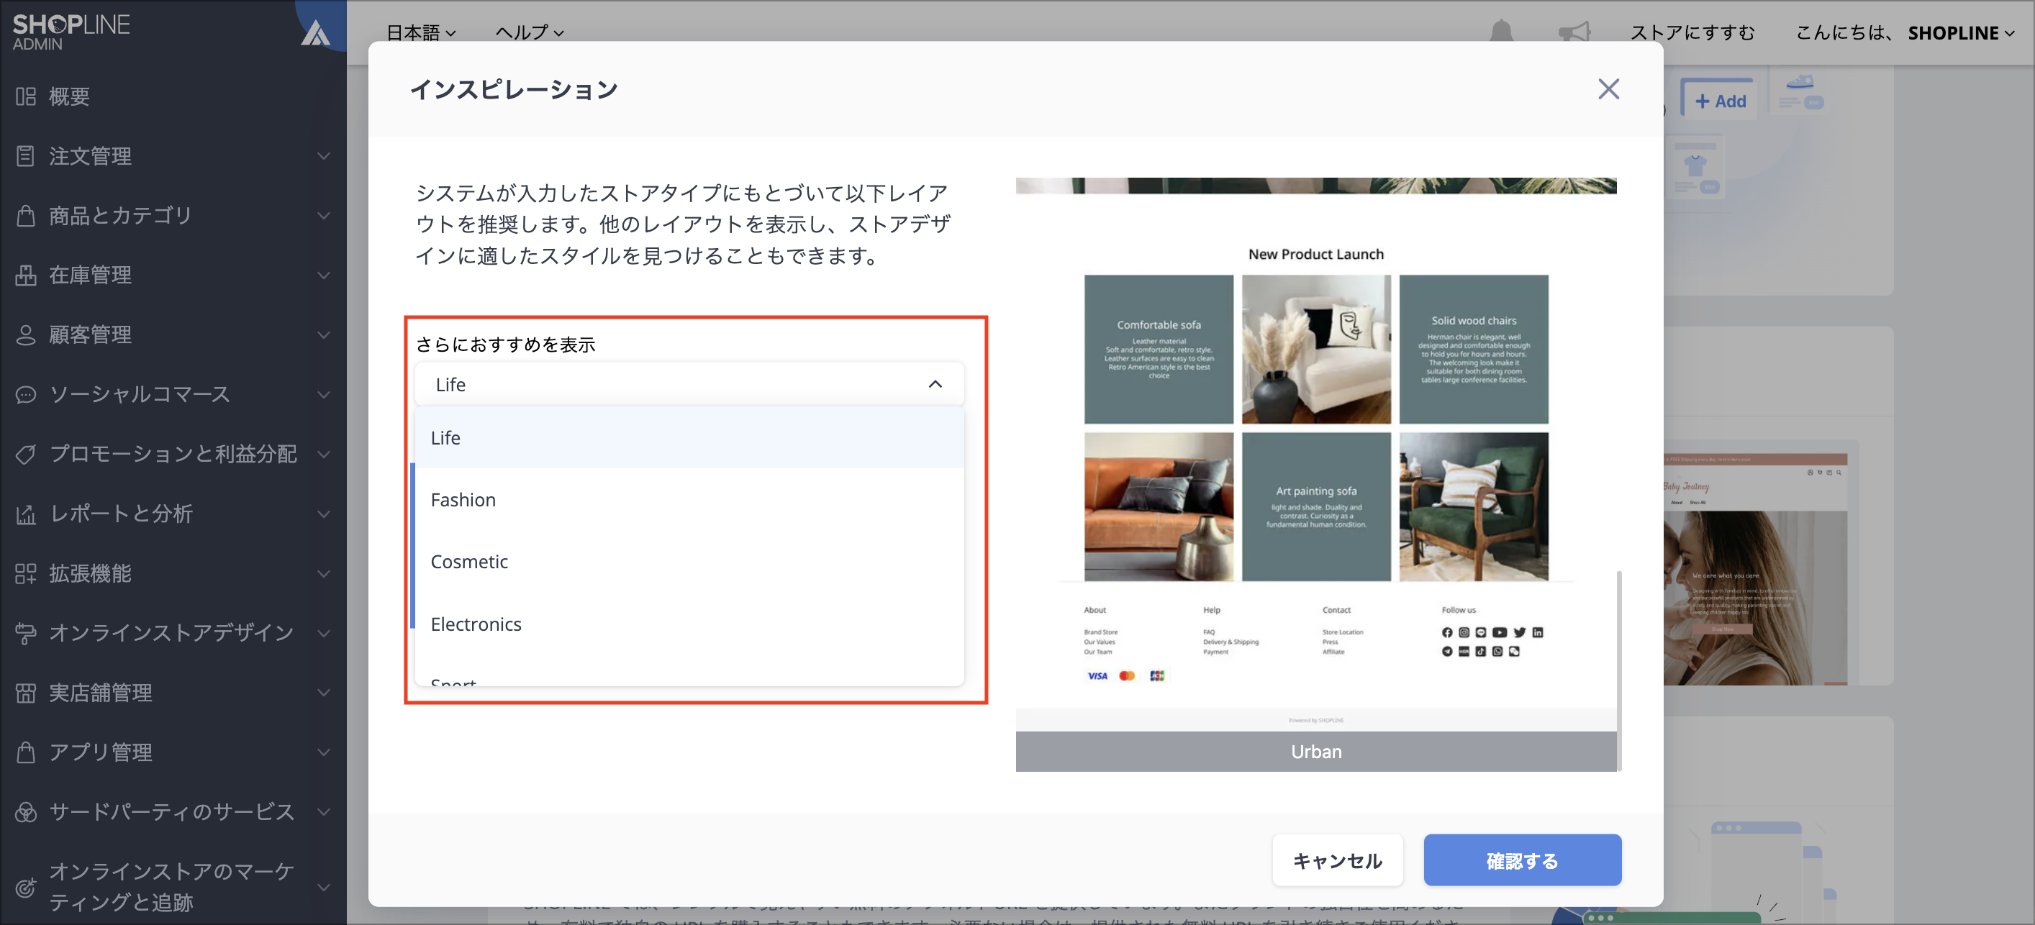
Task: Expand the 注文管理 menu chevron
Action: (x=324, y=156)
